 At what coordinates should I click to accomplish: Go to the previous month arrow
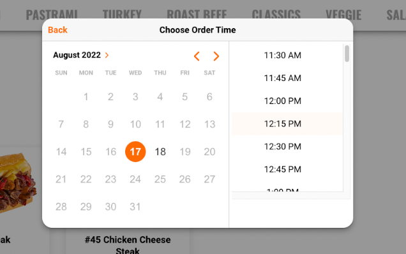[197, 56]
